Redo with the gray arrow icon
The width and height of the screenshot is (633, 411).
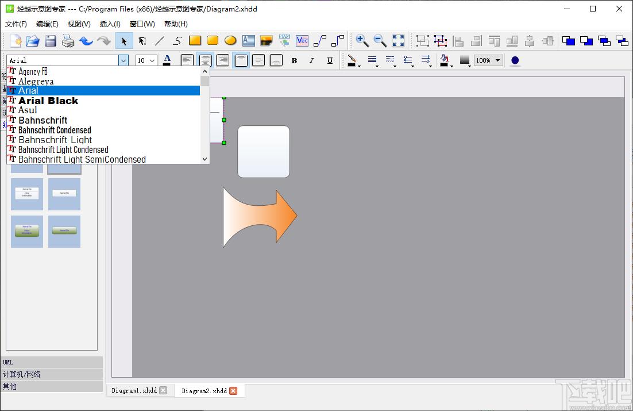click(104, 41)
